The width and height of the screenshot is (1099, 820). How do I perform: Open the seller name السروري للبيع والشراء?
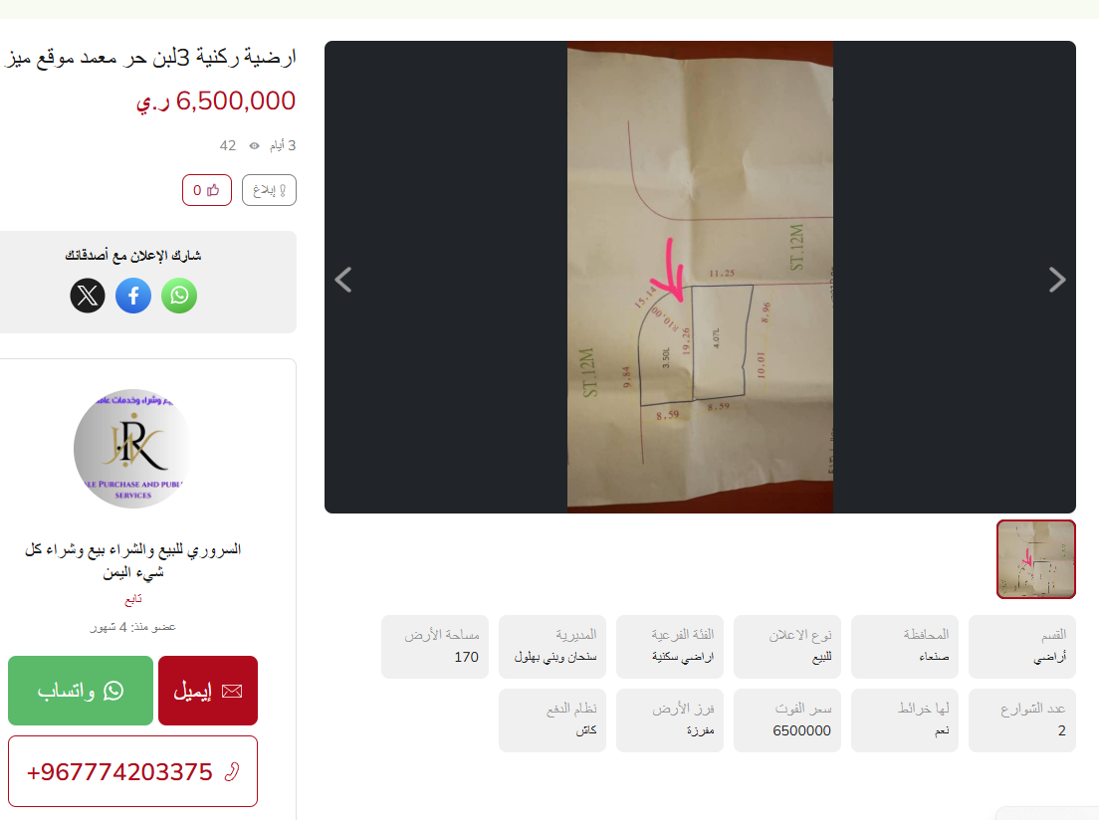tap(133, 560)
